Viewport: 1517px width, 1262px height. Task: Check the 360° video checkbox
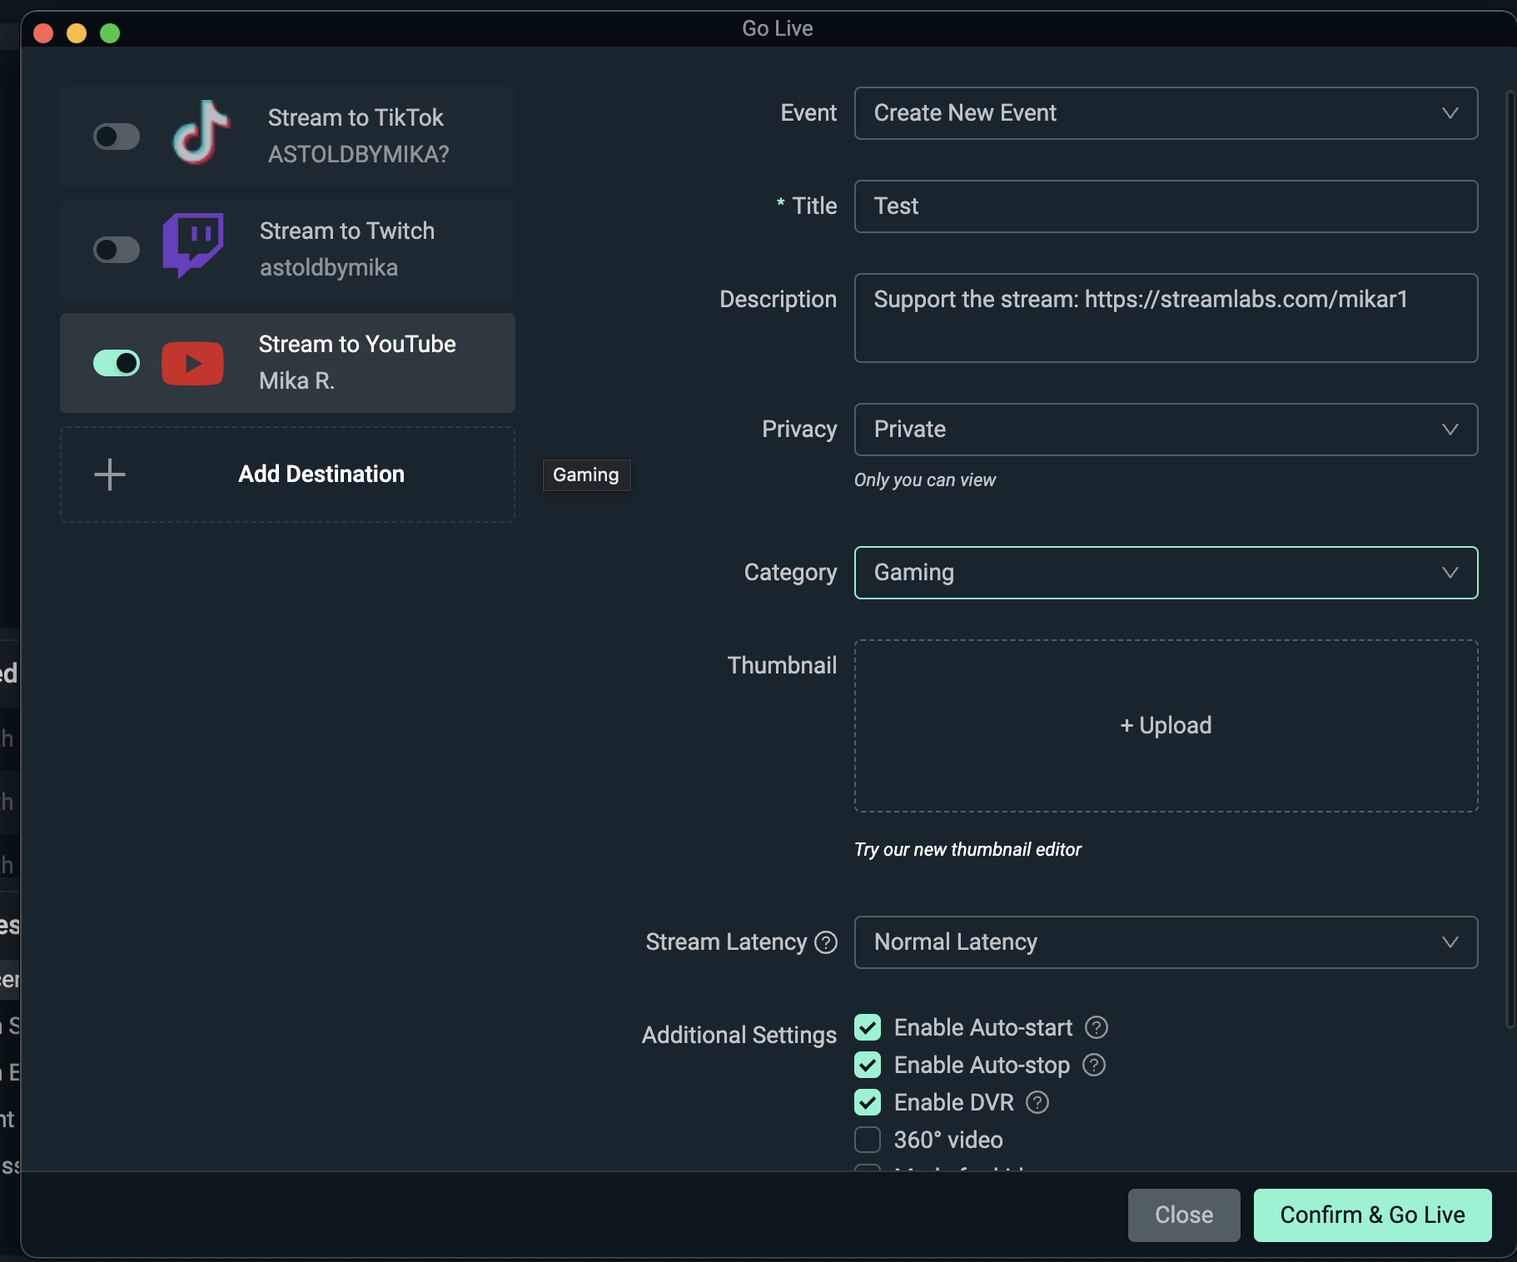click(868, 1140)
